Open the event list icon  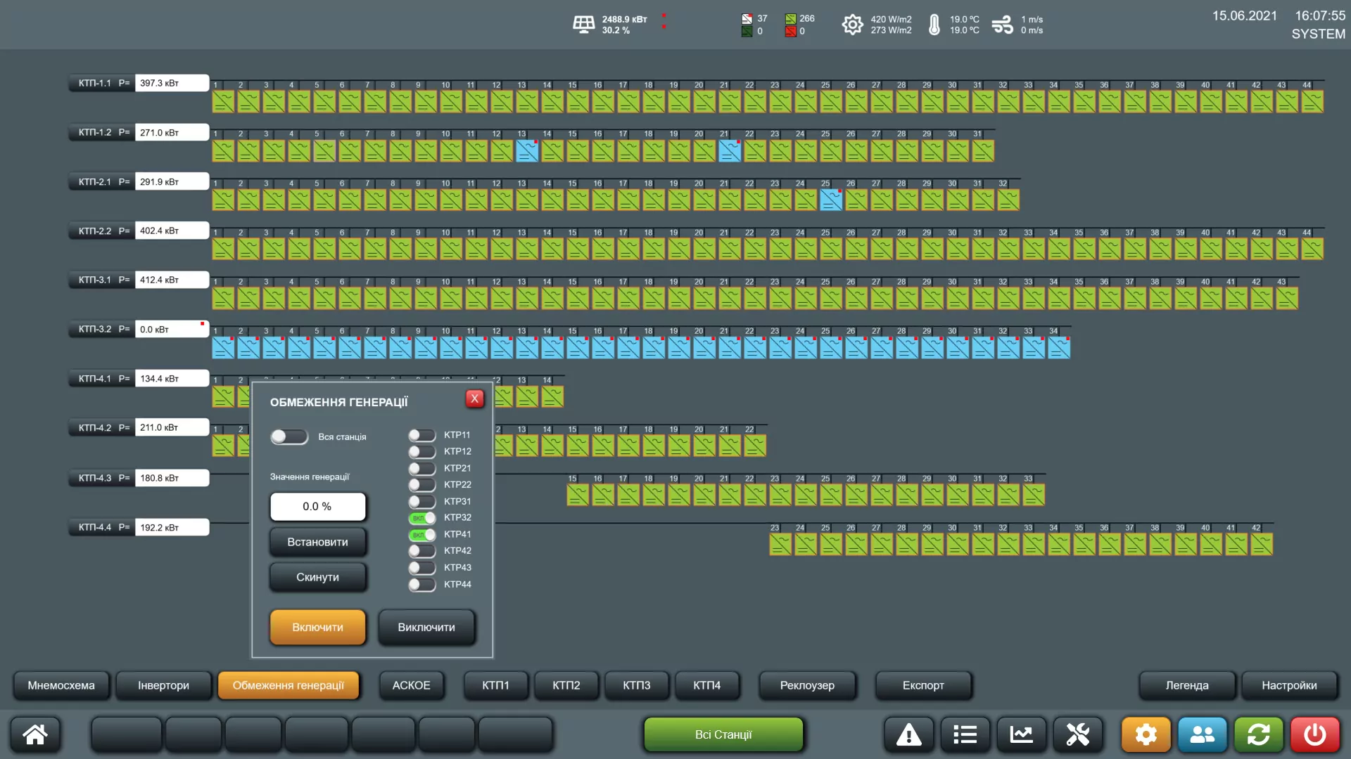(x=965, y=735)
